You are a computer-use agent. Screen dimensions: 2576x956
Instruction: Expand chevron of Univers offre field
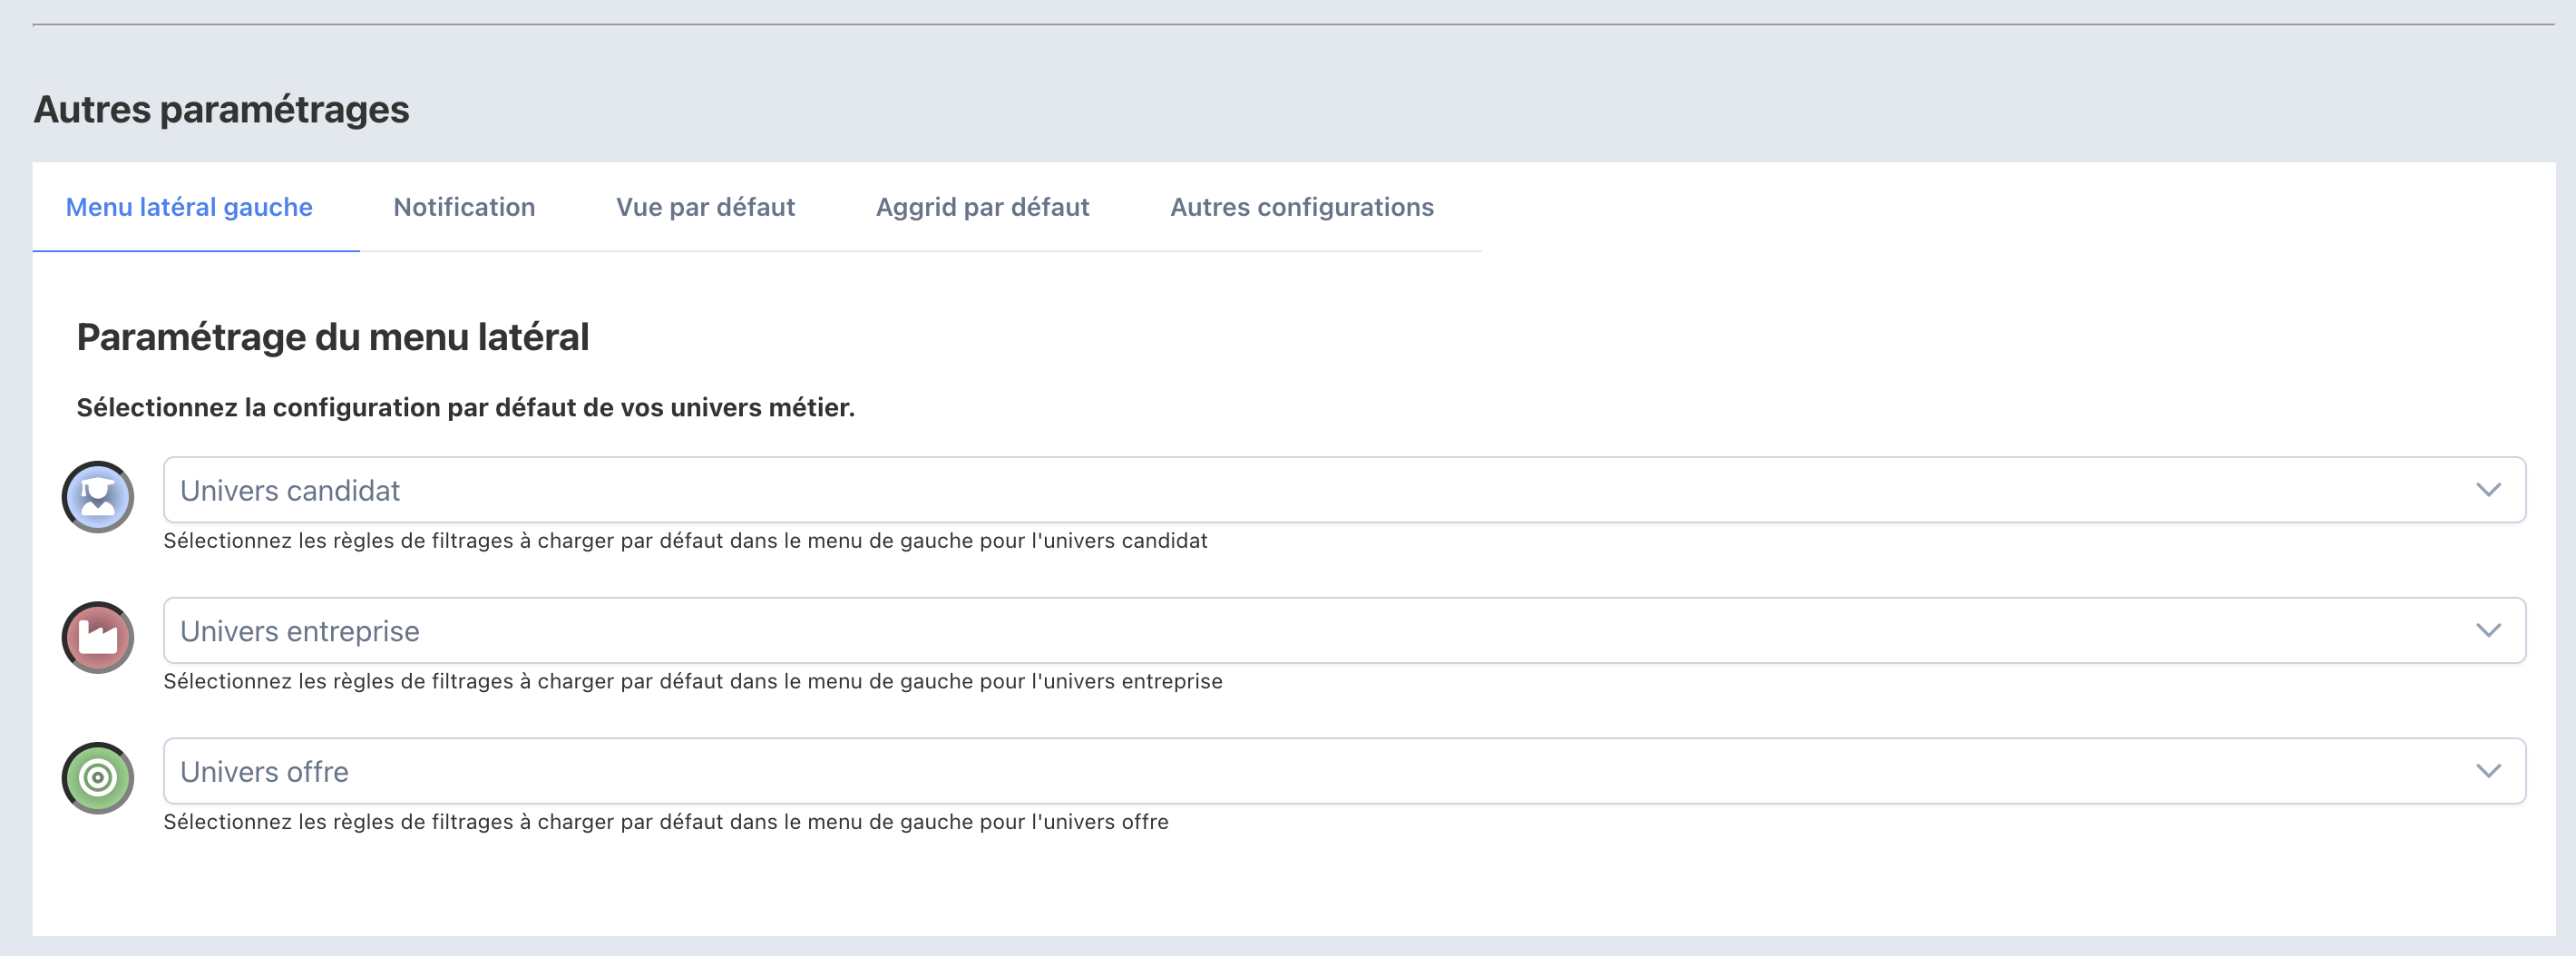[2488, 771]
